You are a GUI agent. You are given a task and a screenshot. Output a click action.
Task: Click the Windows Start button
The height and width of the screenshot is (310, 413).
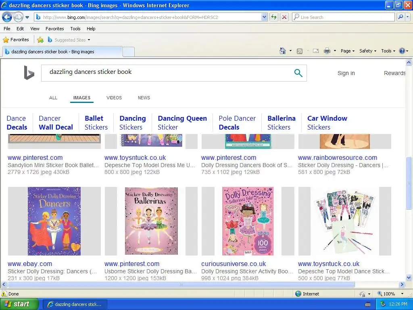[19, 304]
